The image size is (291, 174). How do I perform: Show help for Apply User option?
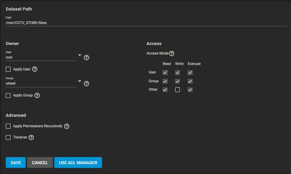[x=35, y=69]
